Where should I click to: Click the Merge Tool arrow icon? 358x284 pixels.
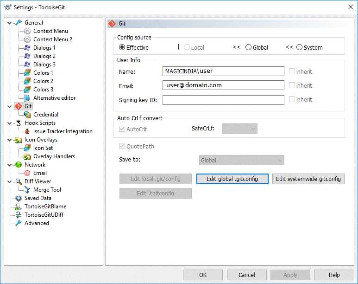coord(27,190)
